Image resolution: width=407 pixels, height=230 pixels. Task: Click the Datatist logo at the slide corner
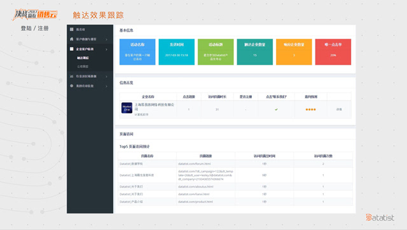coord(380,217)
